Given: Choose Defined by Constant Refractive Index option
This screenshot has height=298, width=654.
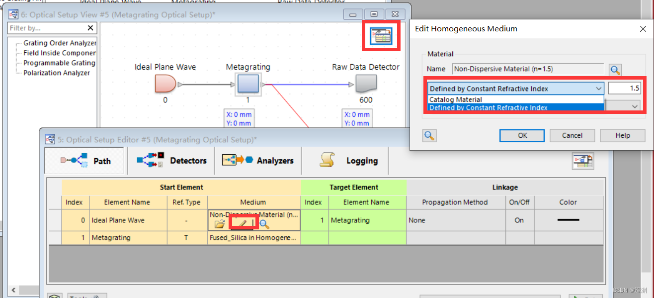Looking at the screenshot, I should [x=515, y=107].
